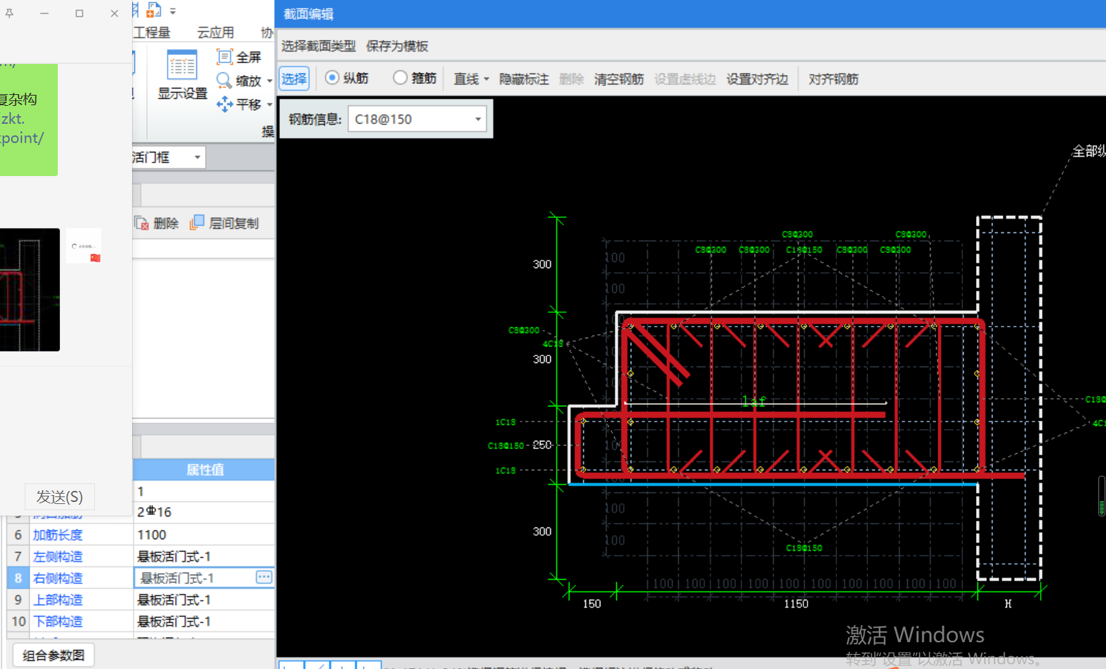Screen dimensions: 1106x669
Task: Click the Display Settings (显示设置) icon
Action: pos(182,65)
